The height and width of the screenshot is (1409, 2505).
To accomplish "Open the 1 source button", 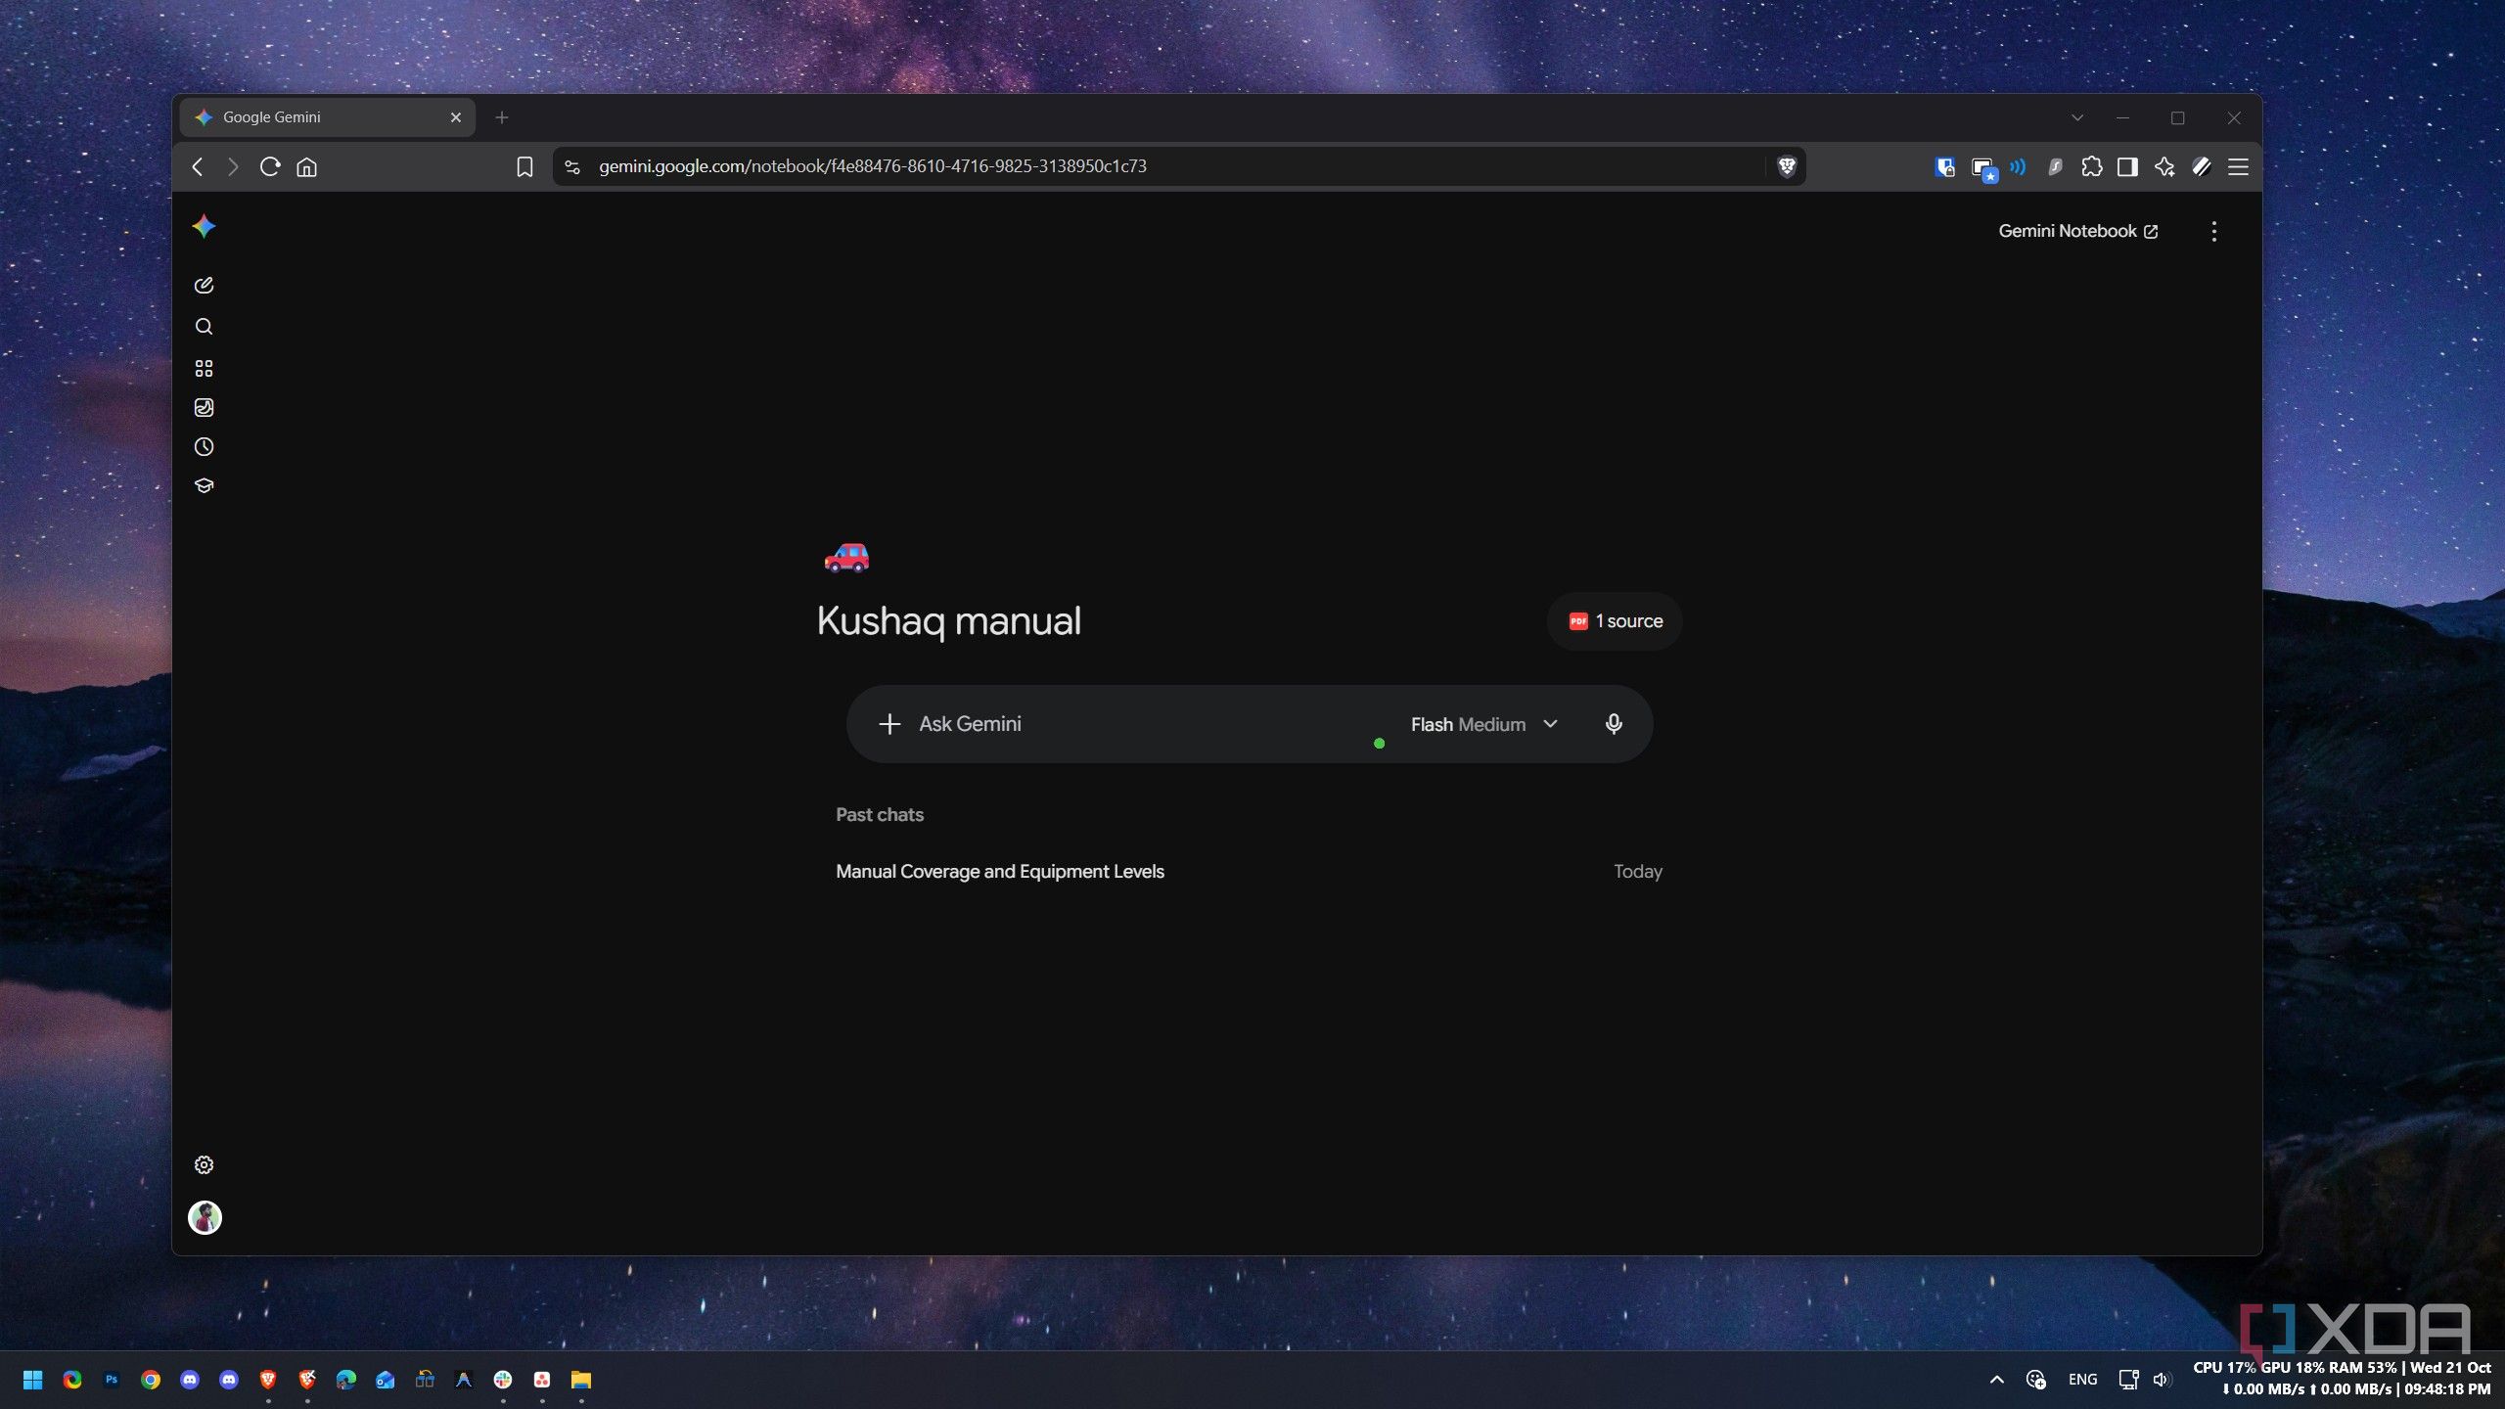I will [1615, 621].
